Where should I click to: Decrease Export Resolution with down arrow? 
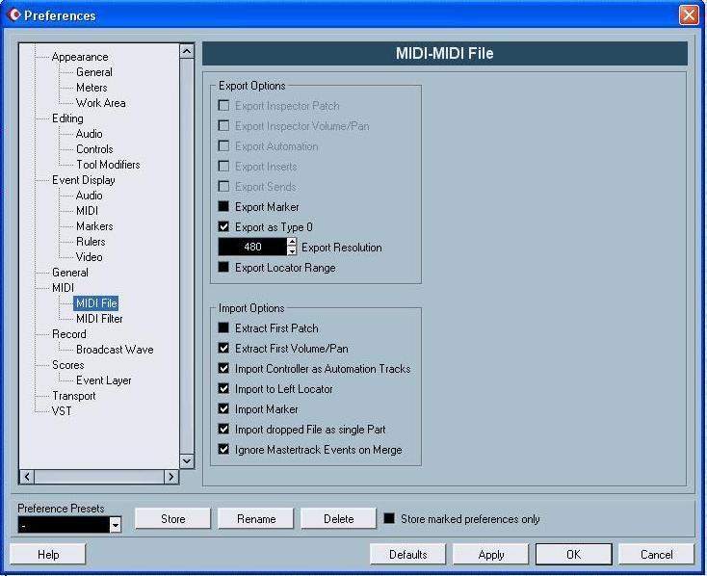click(292, 251)
